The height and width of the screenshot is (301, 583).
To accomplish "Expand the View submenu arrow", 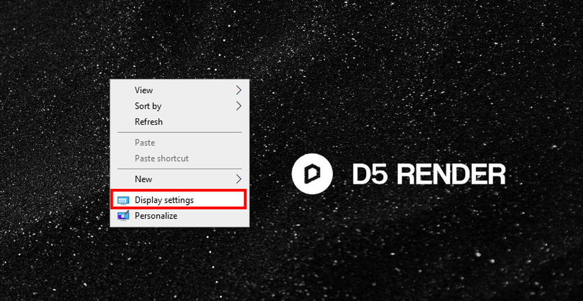I will [239, 90].
